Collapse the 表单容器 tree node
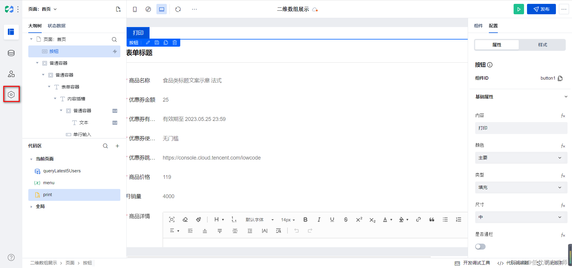Screen dimensions: 572x268 pos(49,87)
